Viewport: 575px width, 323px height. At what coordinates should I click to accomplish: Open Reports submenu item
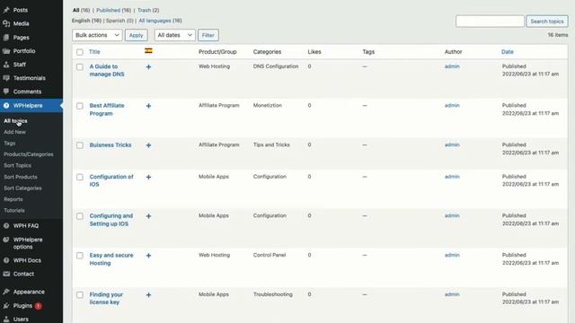(x=13, y=199)
